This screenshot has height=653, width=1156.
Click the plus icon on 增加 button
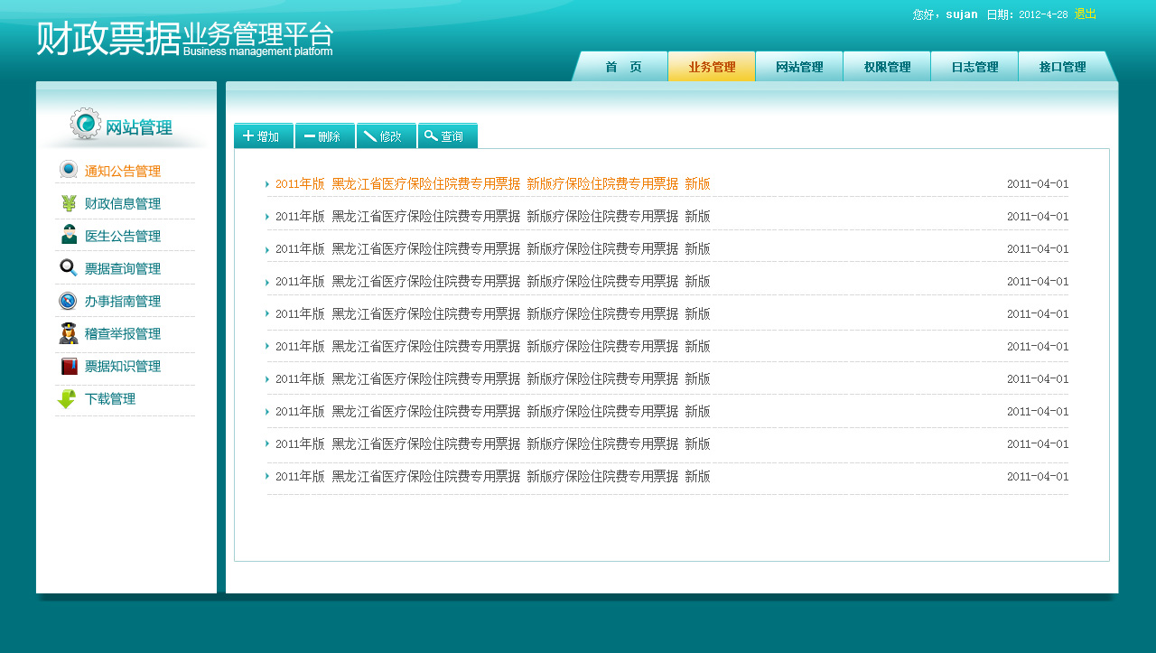pos(248,136)
